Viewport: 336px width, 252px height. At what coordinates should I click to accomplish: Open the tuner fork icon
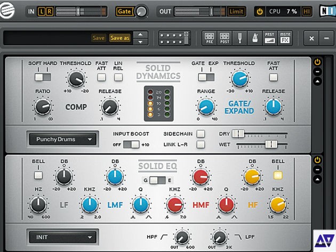click(240, 38)
